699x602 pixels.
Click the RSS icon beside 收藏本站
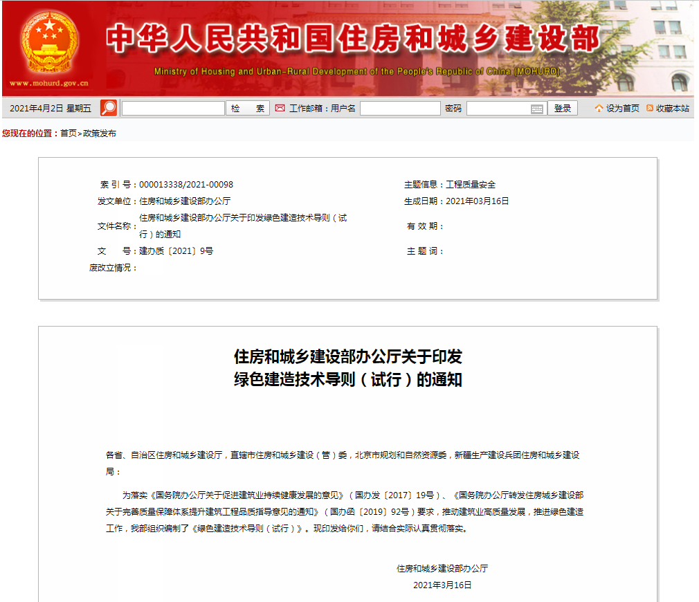pyautogui.click(x=650, y=108)
